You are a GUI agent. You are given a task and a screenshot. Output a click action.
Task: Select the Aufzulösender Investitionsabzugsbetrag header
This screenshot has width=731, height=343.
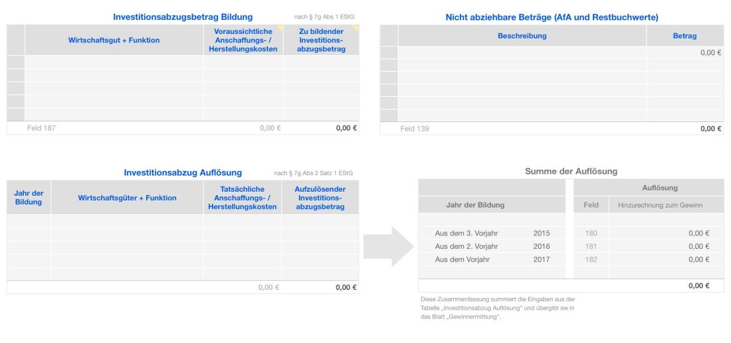point(320,198)
